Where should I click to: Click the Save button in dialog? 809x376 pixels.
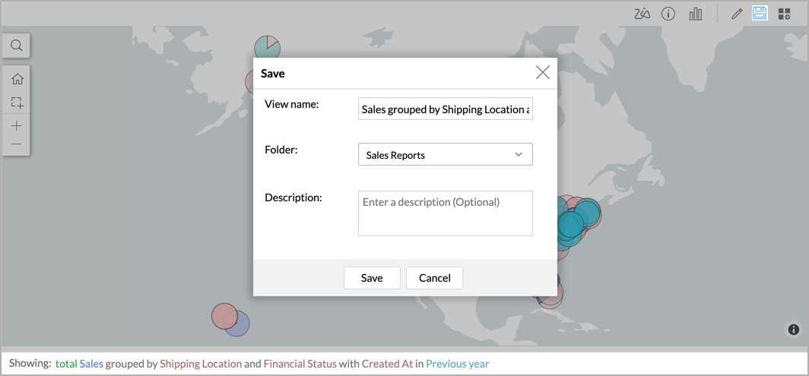(x=372, y=278)
